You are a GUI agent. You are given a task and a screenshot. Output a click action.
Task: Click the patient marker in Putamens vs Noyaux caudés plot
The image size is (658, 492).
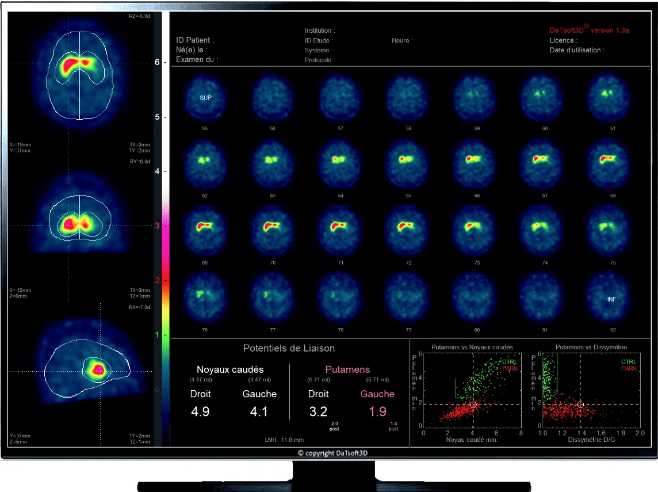coord(473,405)
